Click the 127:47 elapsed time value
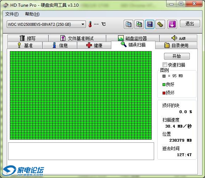The image size is (205, 178). click(184, 155)
